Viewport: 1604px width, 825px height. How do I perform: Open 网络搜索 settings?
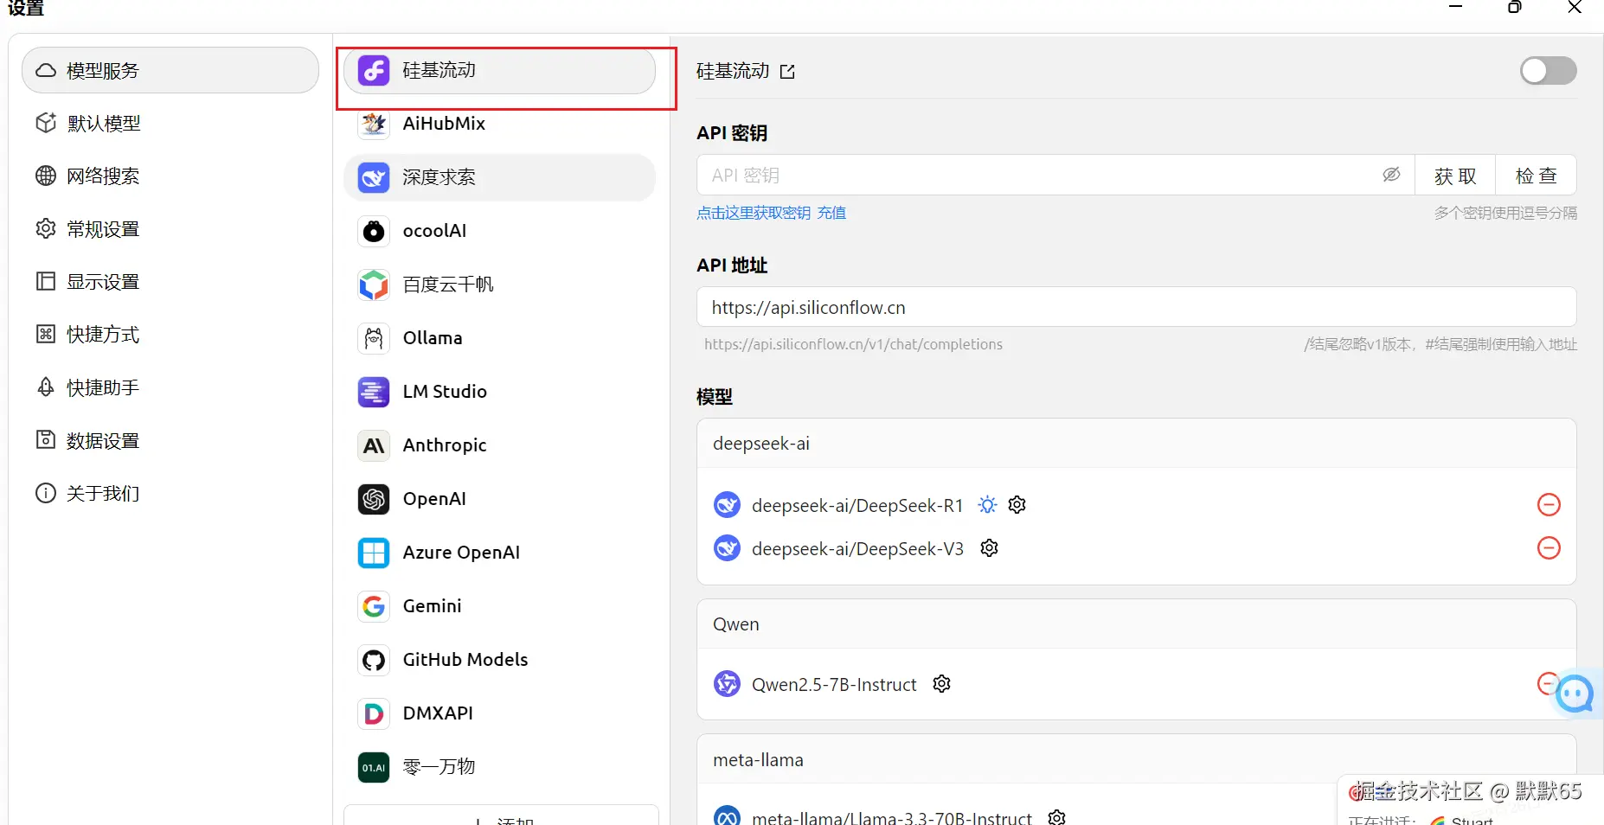point(170,176)
